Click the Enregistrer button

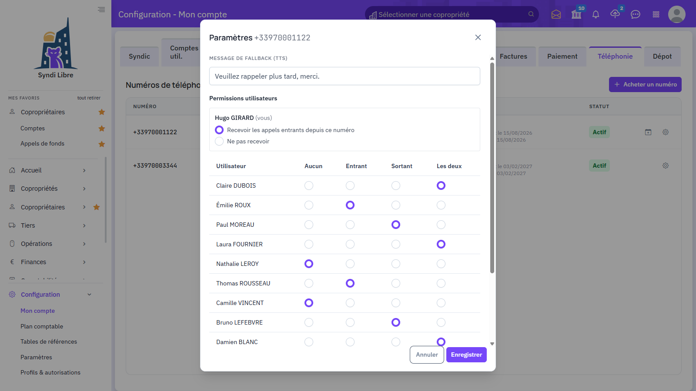pyautogui.click(x=466, y=355)
